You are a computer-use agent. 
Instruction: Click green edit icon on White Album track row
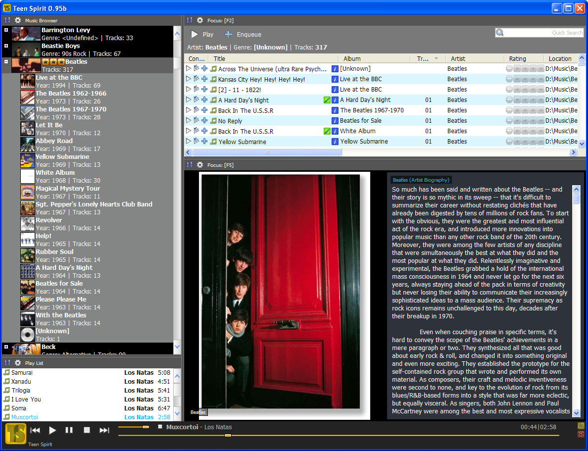(327, 131)
